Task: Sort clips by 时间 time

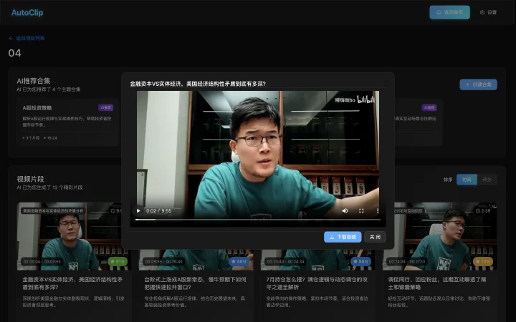Action: [467, 180]
